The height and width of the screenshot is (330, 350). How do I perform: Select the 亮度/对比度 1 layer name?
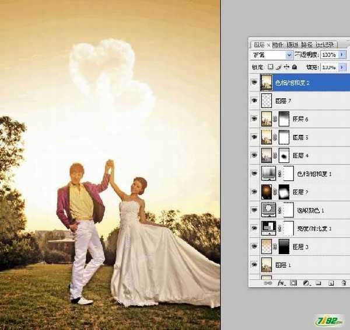(x=314, y=228)
